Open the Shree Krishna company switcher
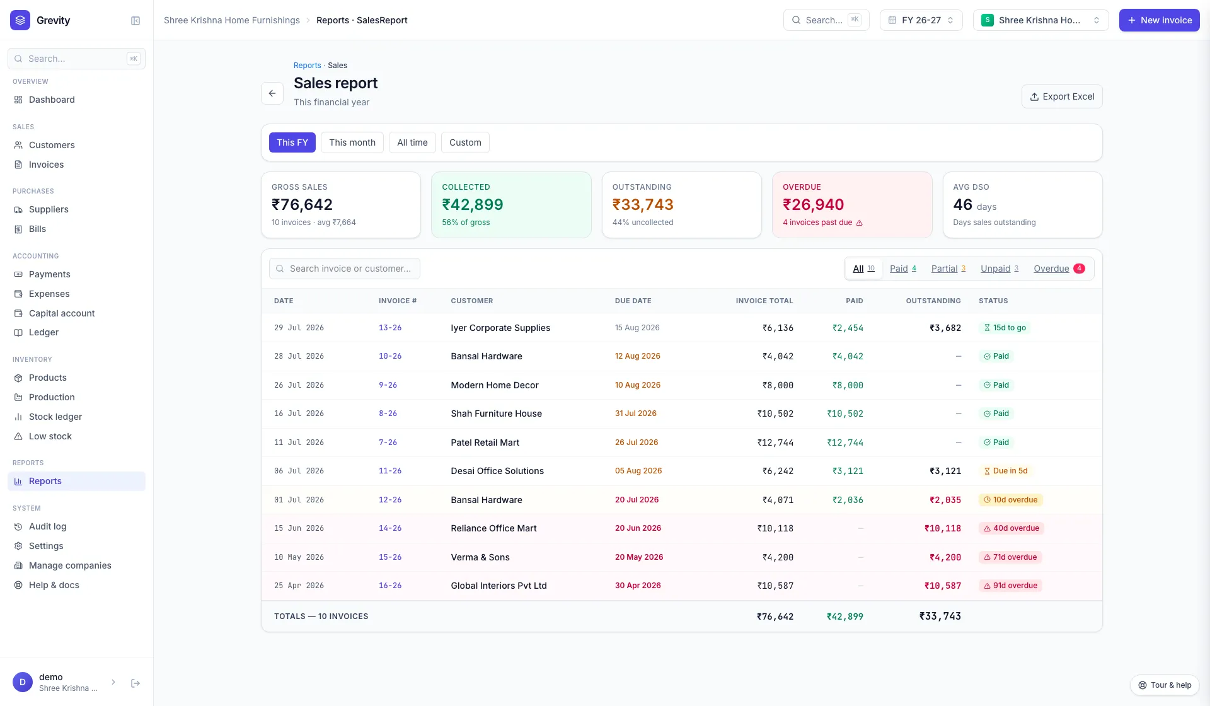 point(1040,20)
